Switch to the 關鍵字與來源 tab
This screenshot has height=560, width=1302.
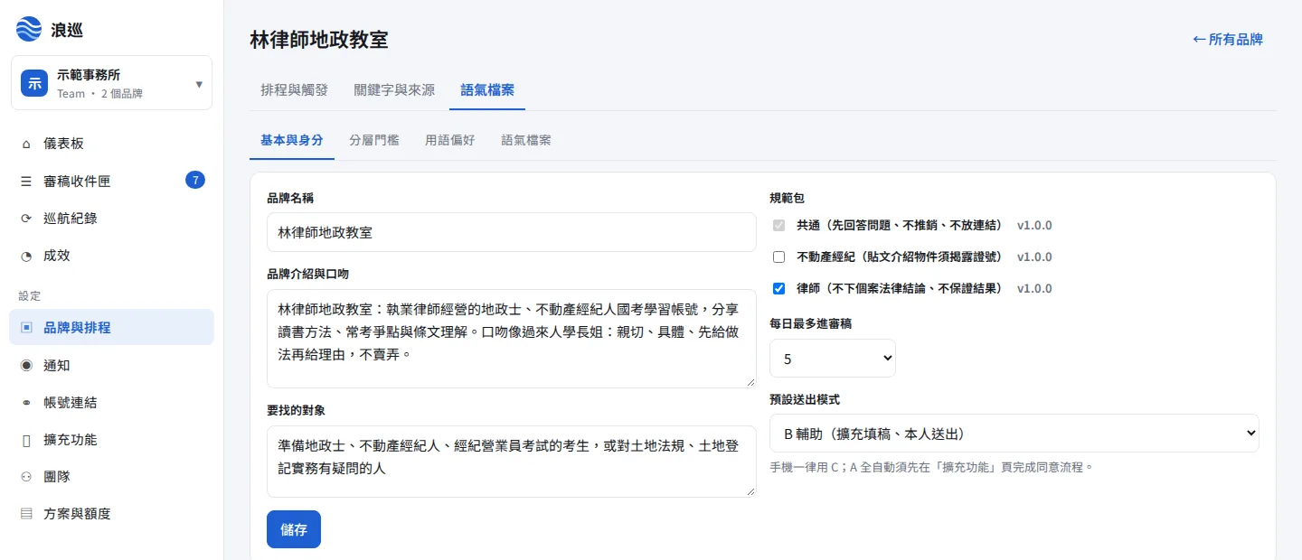[x=394, y=89]
